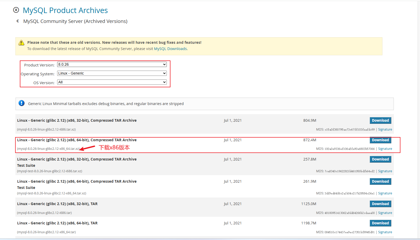Download the 1198.7M x86 64-bit TAR
Viewport: 420px width, 240px height.
point(380,223)
